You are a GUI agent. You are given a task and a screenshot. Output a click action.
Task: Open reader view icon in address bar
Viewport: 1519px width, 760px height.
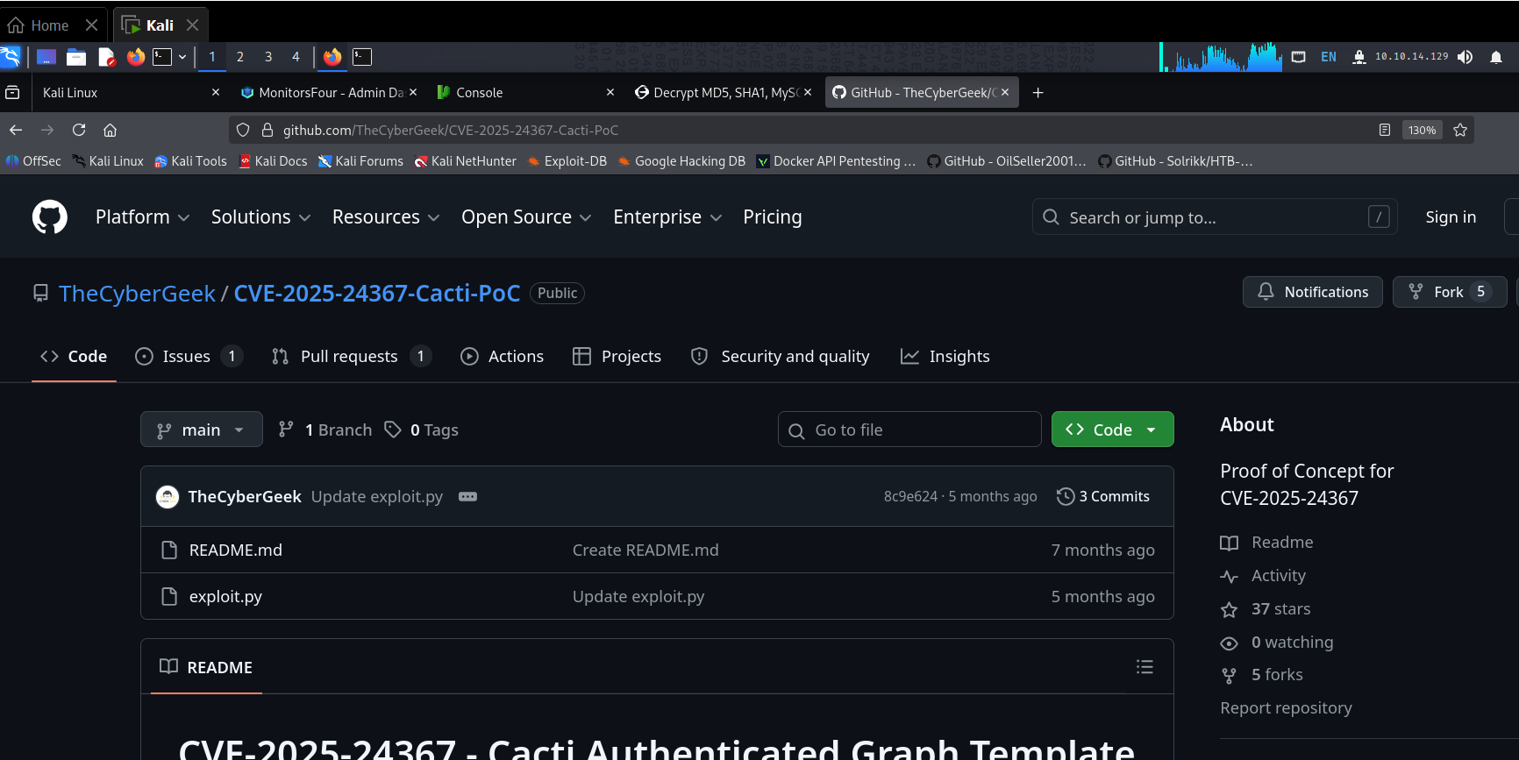pyautogui.click(x=1385, y=130)
